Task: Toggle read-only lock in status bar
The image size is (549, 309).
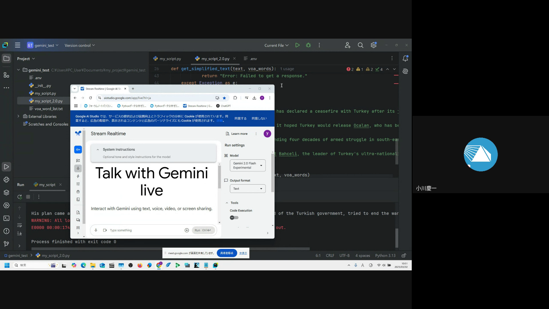Action: point(404,255)
